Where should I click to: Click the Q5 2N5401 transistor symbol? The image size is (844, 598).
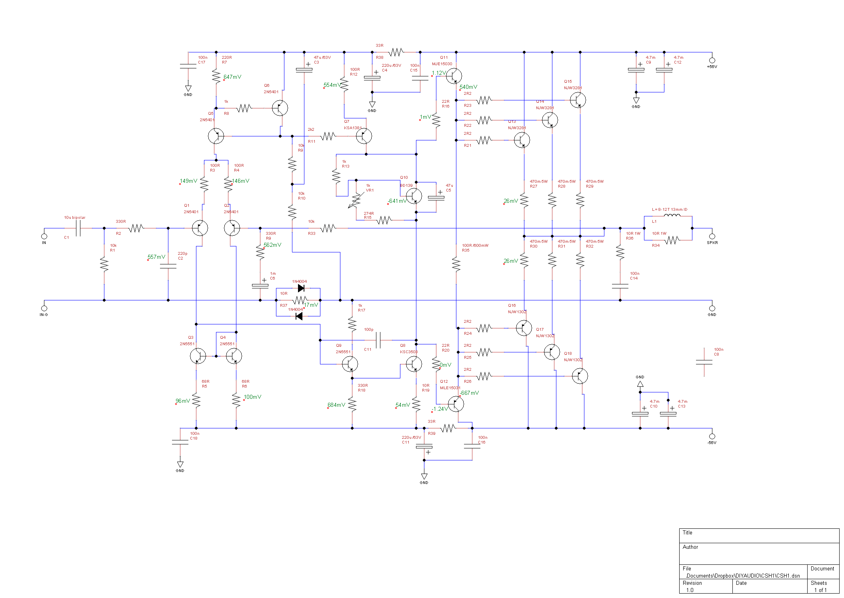216,136
